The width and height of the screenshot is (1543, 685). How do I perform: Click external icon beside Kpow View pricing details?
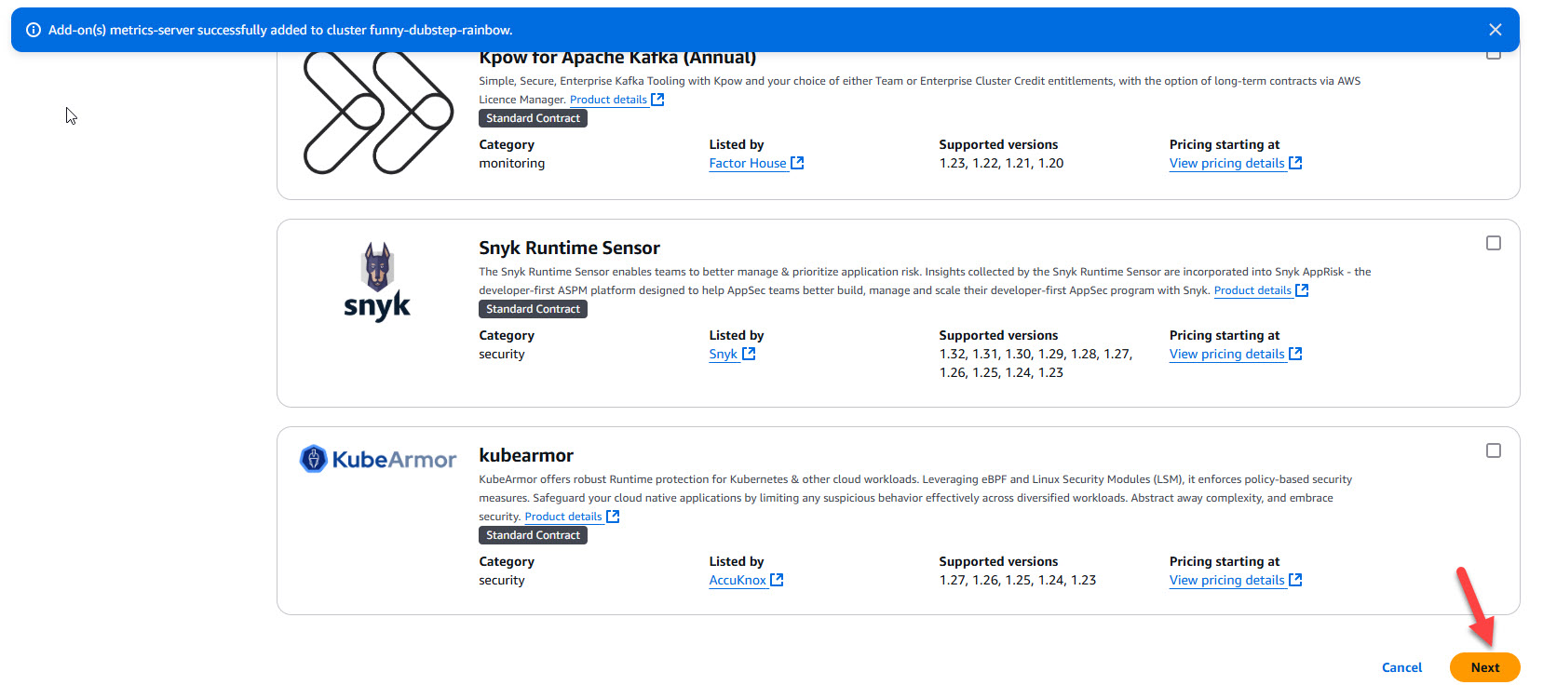pos(1295,163)
